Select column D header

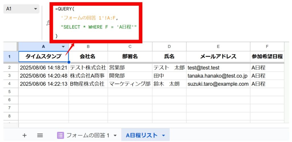point(169,47)
